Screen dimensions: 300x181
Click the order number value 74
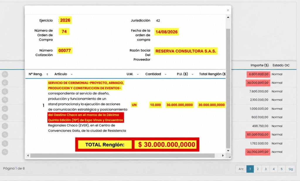[64, 31]
